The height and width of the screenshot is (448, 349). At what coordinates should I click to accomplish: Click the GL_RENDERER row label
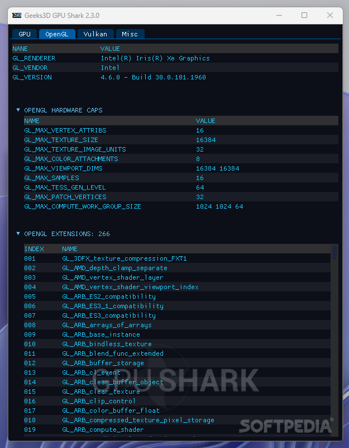[x=34, y=58]
